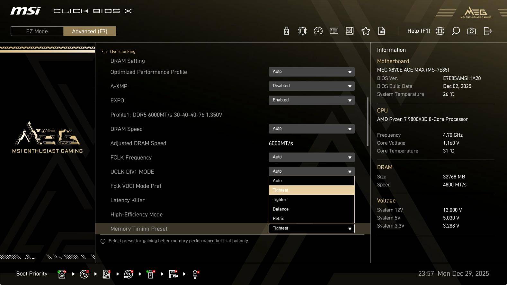
Task: Take a screenshot with the camera icon
Action: point(471,31)
